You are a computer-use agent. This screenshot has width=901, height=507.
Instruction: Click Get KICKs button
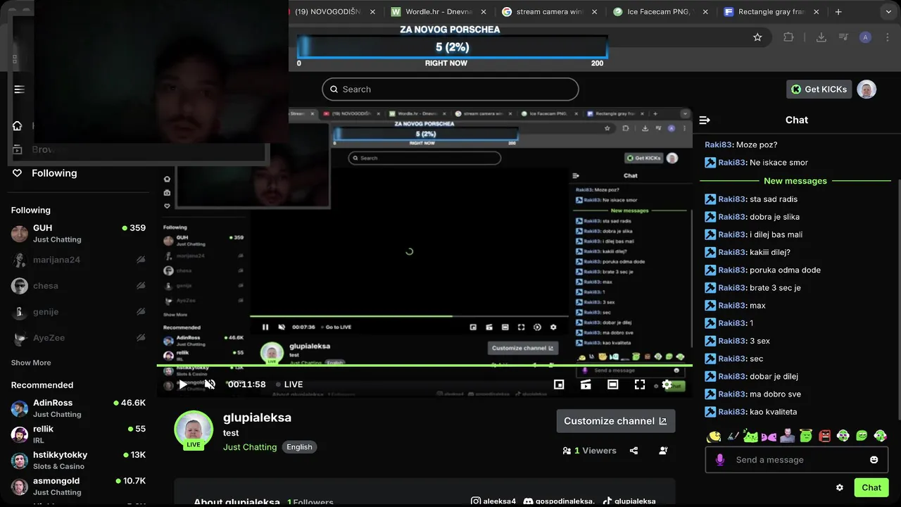point(819,89)
